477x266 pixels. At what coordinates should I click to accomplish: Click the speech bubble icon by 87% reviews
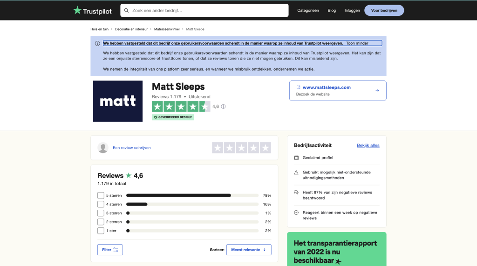click(x=296, y=193)
